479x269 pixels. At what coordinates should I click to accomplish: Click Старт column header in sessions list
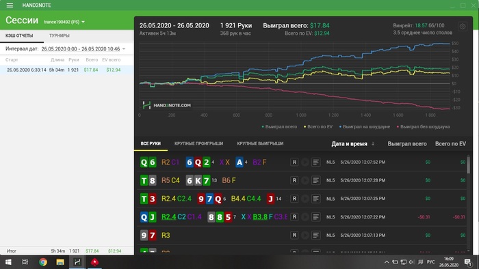(12, 59)
